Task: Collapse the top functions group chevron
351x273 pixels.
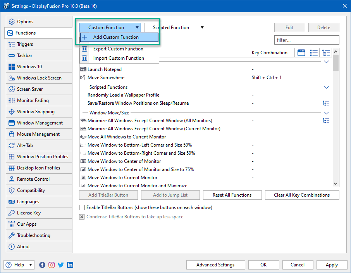Action: click(x=326, y=62)
